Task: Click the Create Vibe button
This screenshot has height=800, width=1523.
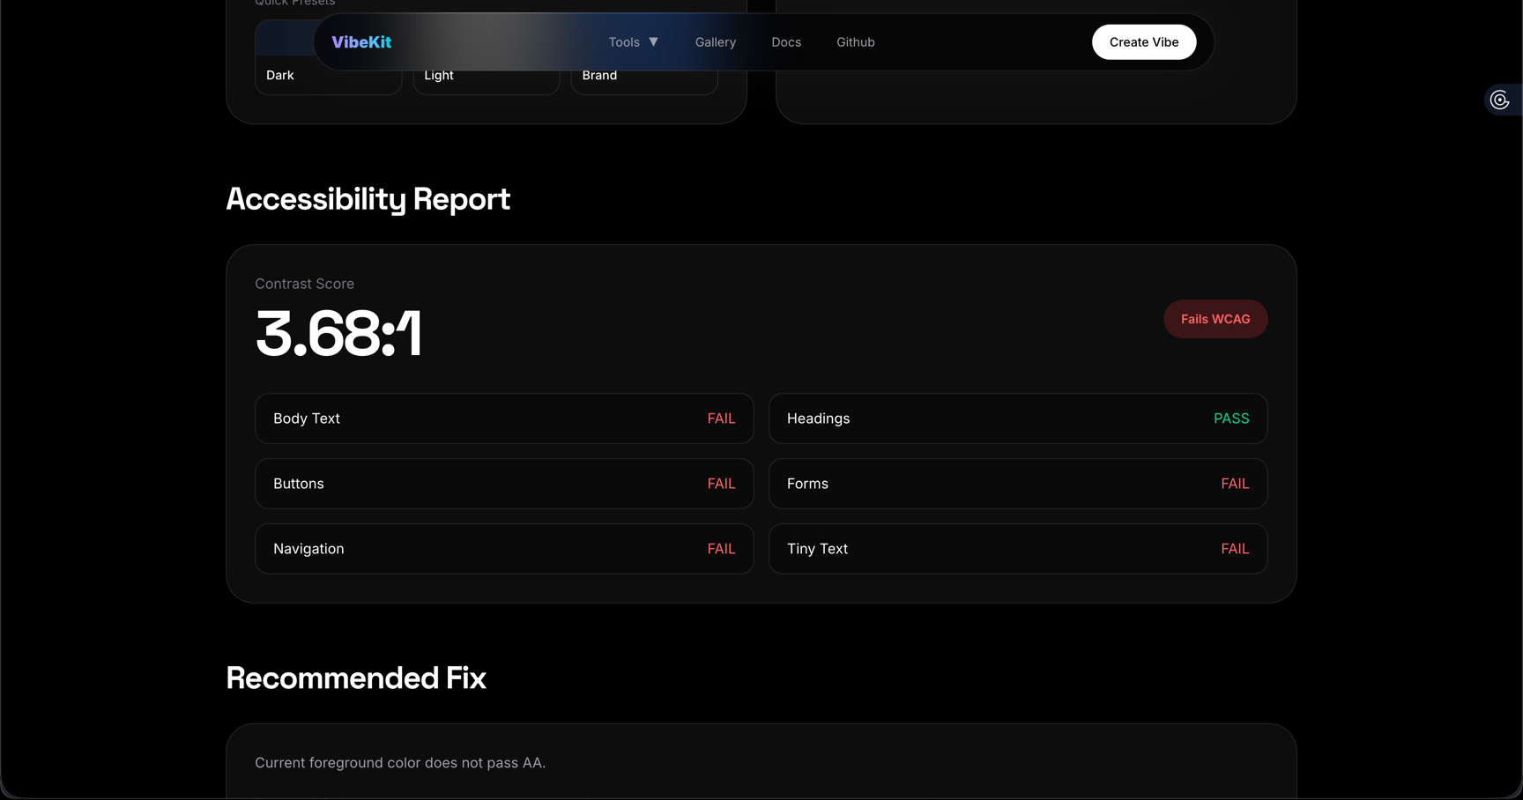Action: (1143, 42)
